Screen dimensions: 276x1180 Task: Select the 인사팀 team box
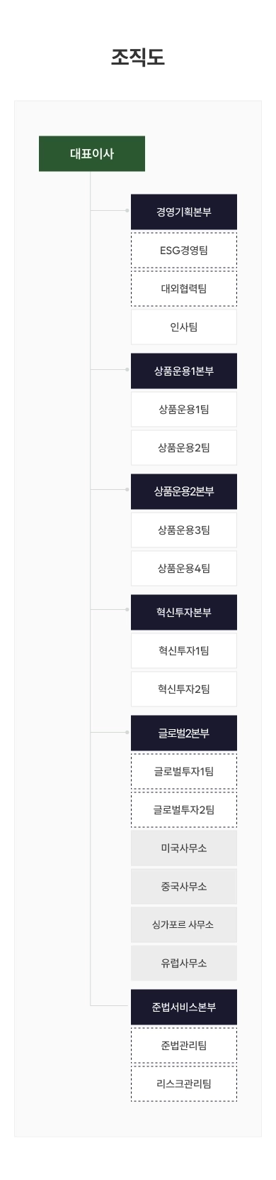(184, 327)
